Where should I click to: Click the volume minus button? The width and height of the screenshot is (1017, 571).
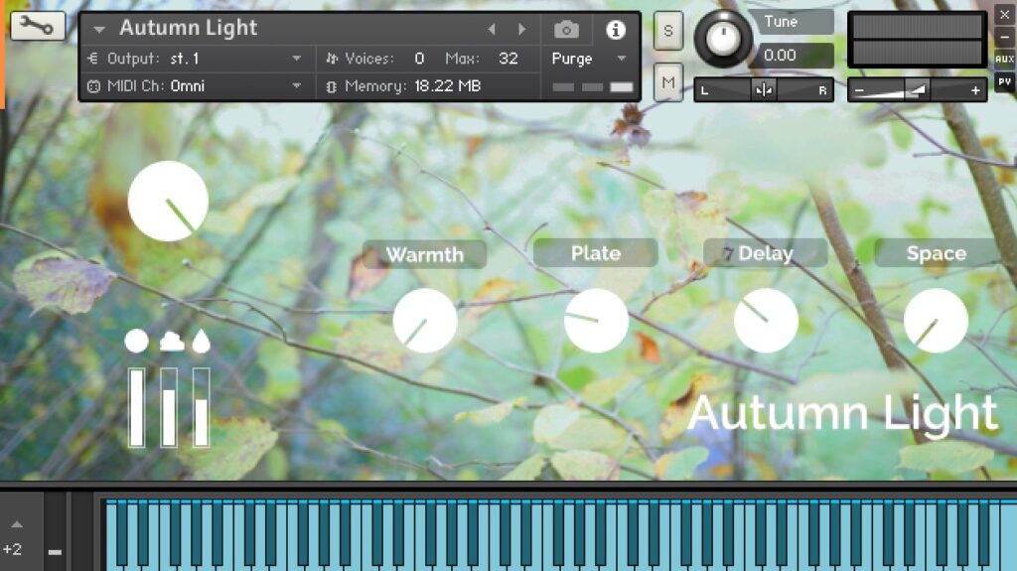point(859,90)
